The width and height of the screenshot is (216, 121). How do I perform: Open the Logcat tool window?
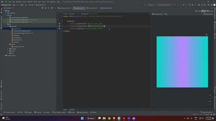pyautogui.click(x=47, y=112)
